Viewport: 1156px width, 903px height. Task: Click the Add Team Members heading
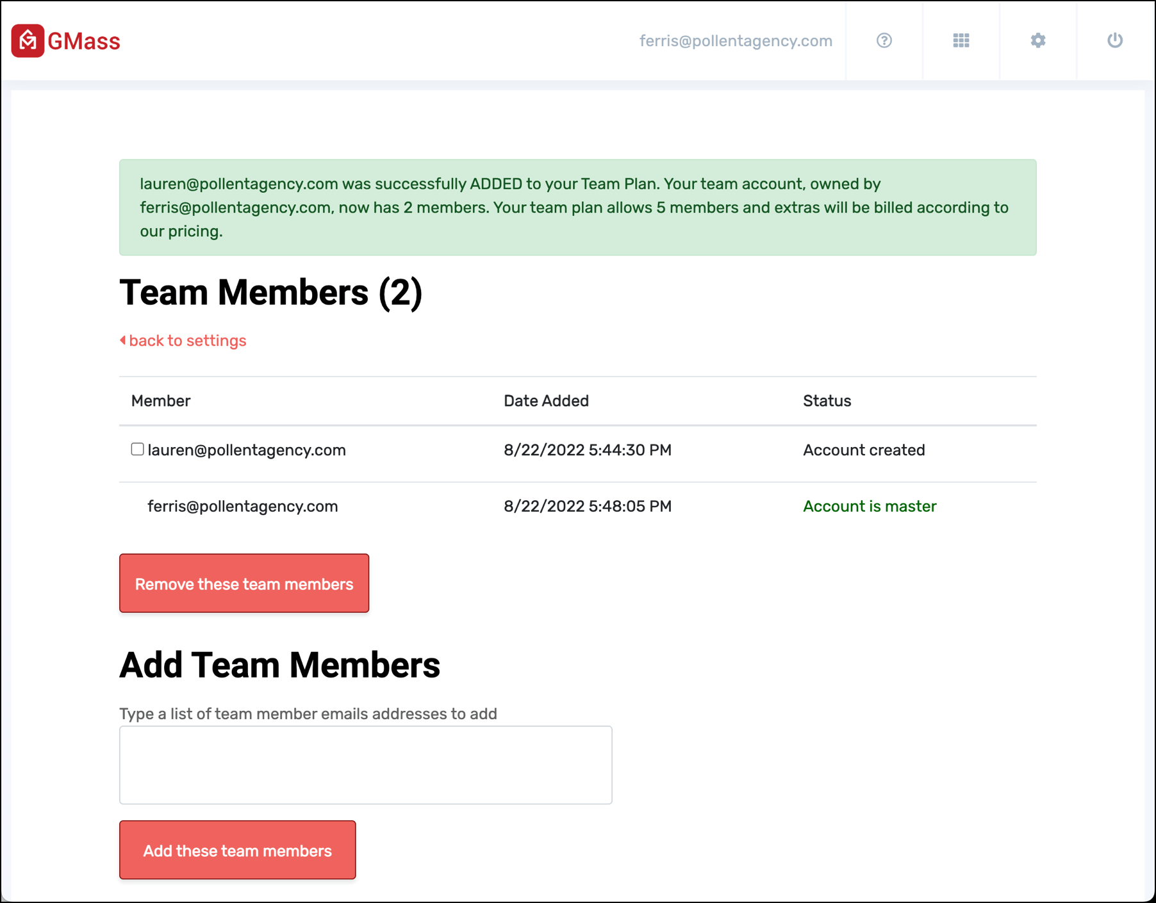tap(280, 665)
